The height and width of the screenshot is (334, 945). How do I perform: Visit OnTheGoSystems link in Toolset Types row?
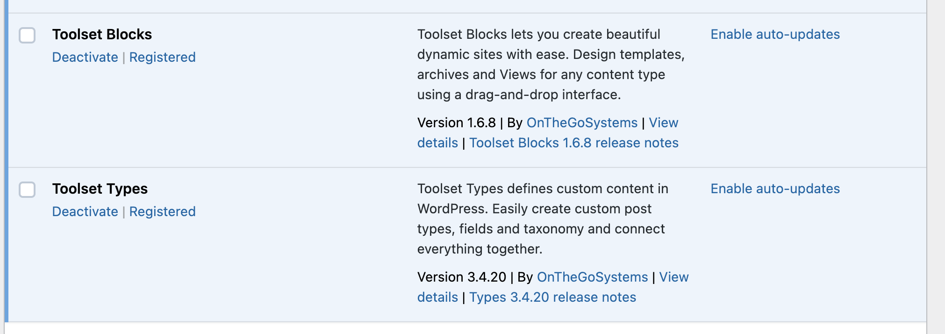592,277
